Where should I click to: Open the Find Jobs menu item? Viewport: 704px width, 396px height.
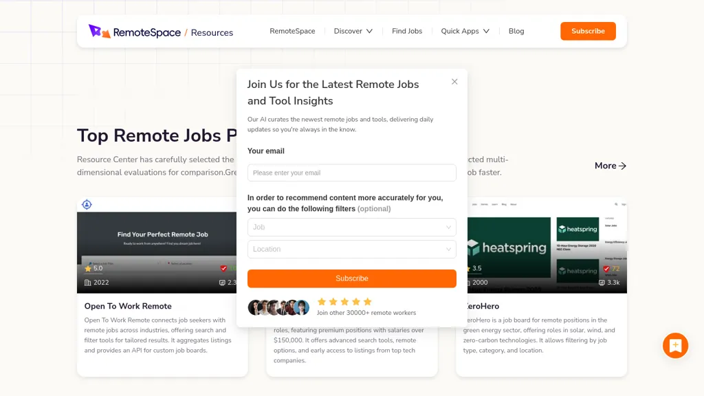click(x=407, y=31)
